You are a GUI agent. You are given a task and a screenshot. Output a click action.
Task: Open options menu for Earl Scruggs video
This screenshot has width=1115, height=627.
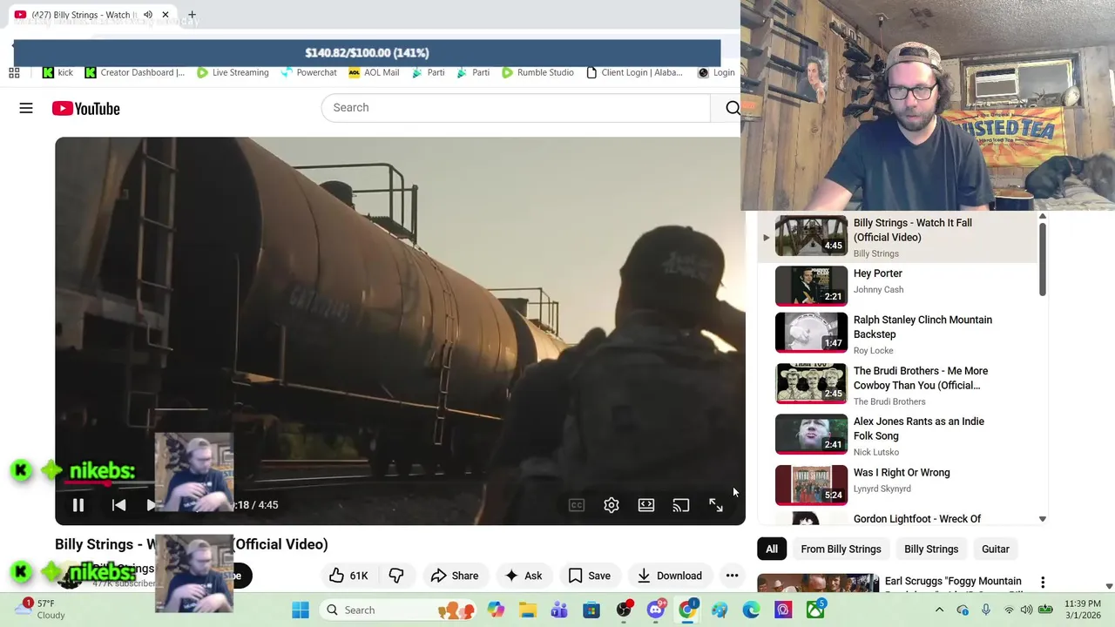pos(1043,583)
